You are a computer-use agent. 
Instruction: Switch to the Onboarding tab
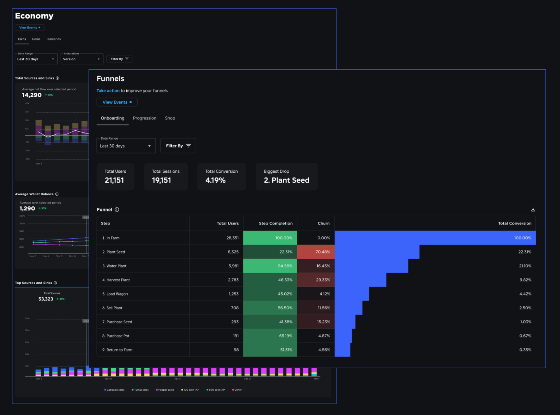pyautogui.click(x=113, y=118)
